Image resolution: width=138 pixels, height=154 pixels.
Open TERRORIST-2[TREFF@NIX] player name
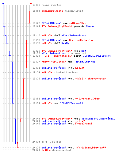point(98,119)
